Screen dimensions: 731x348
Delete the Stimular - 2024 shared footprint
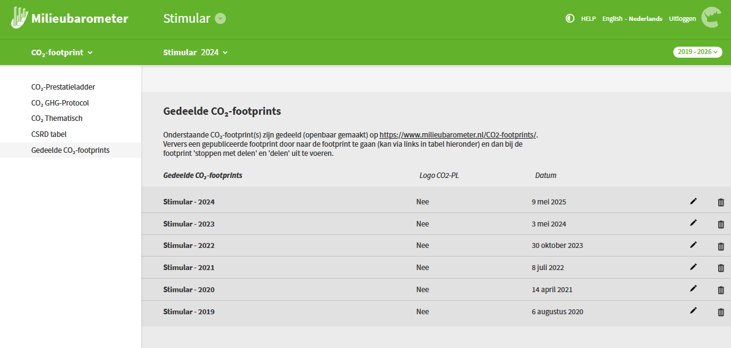coord(721,203)
